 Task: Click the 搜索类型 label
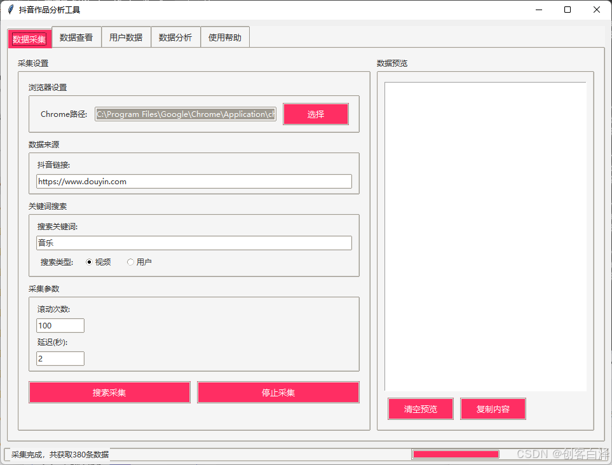click(x=57, y=262)
